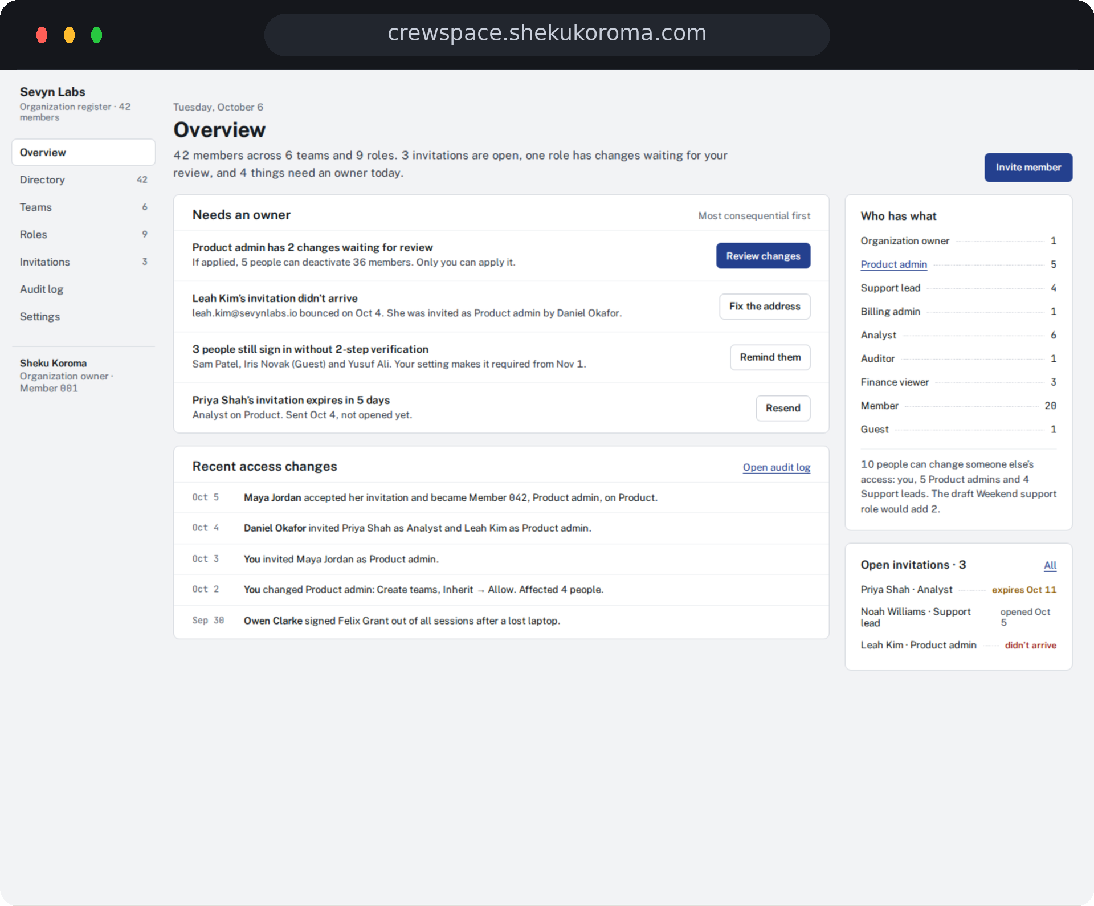The height and width of the screenshot is (906, 1094).
Task: Click the Sep 30 Owen Clarke entry
Action: (x=501, y=621)
